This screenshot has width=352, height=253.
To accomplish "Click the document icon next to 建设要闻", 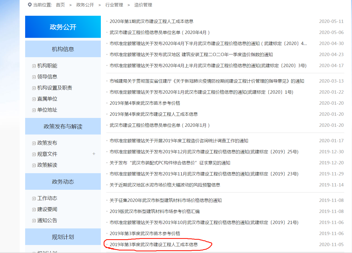I will click(34, 210).
